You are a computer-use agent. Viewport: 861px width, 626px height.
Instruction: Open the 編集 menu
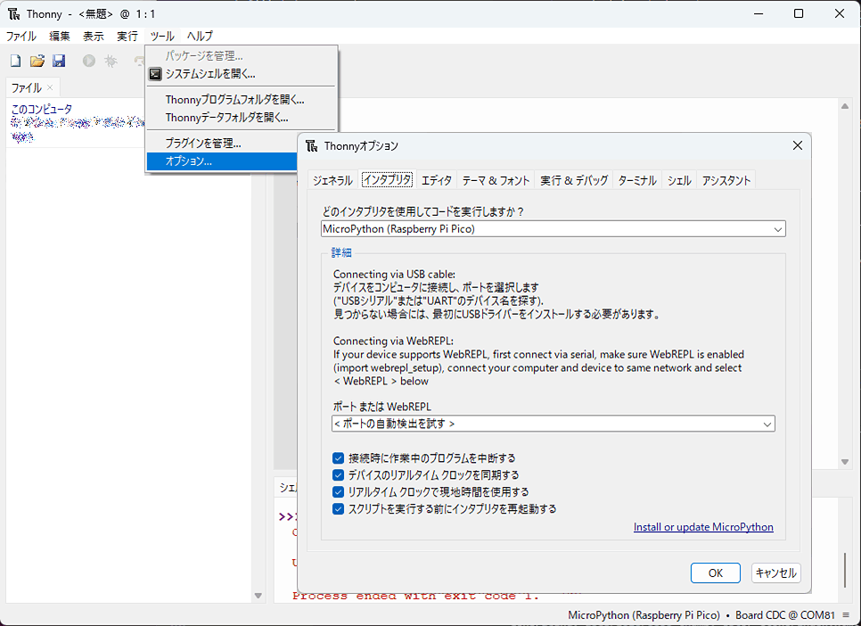point(60,37)
